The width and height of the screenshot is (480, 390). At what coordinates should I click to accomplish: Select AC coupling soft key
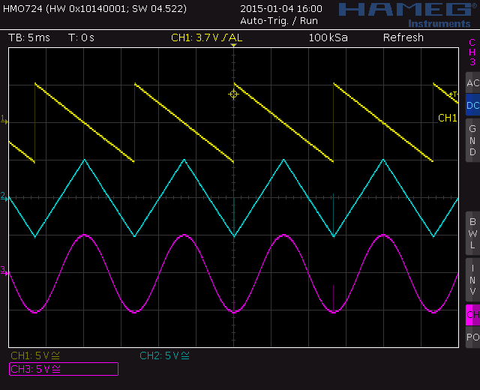472,83
